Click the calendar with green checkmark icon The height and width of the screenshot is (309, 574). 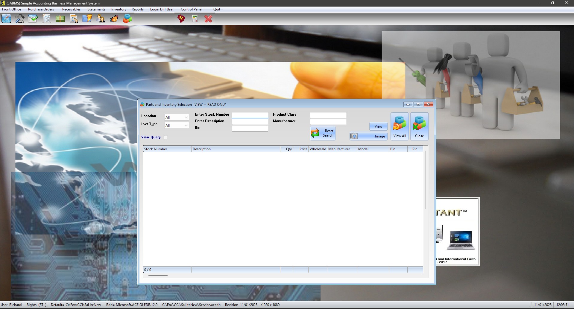tap(33, 19)
